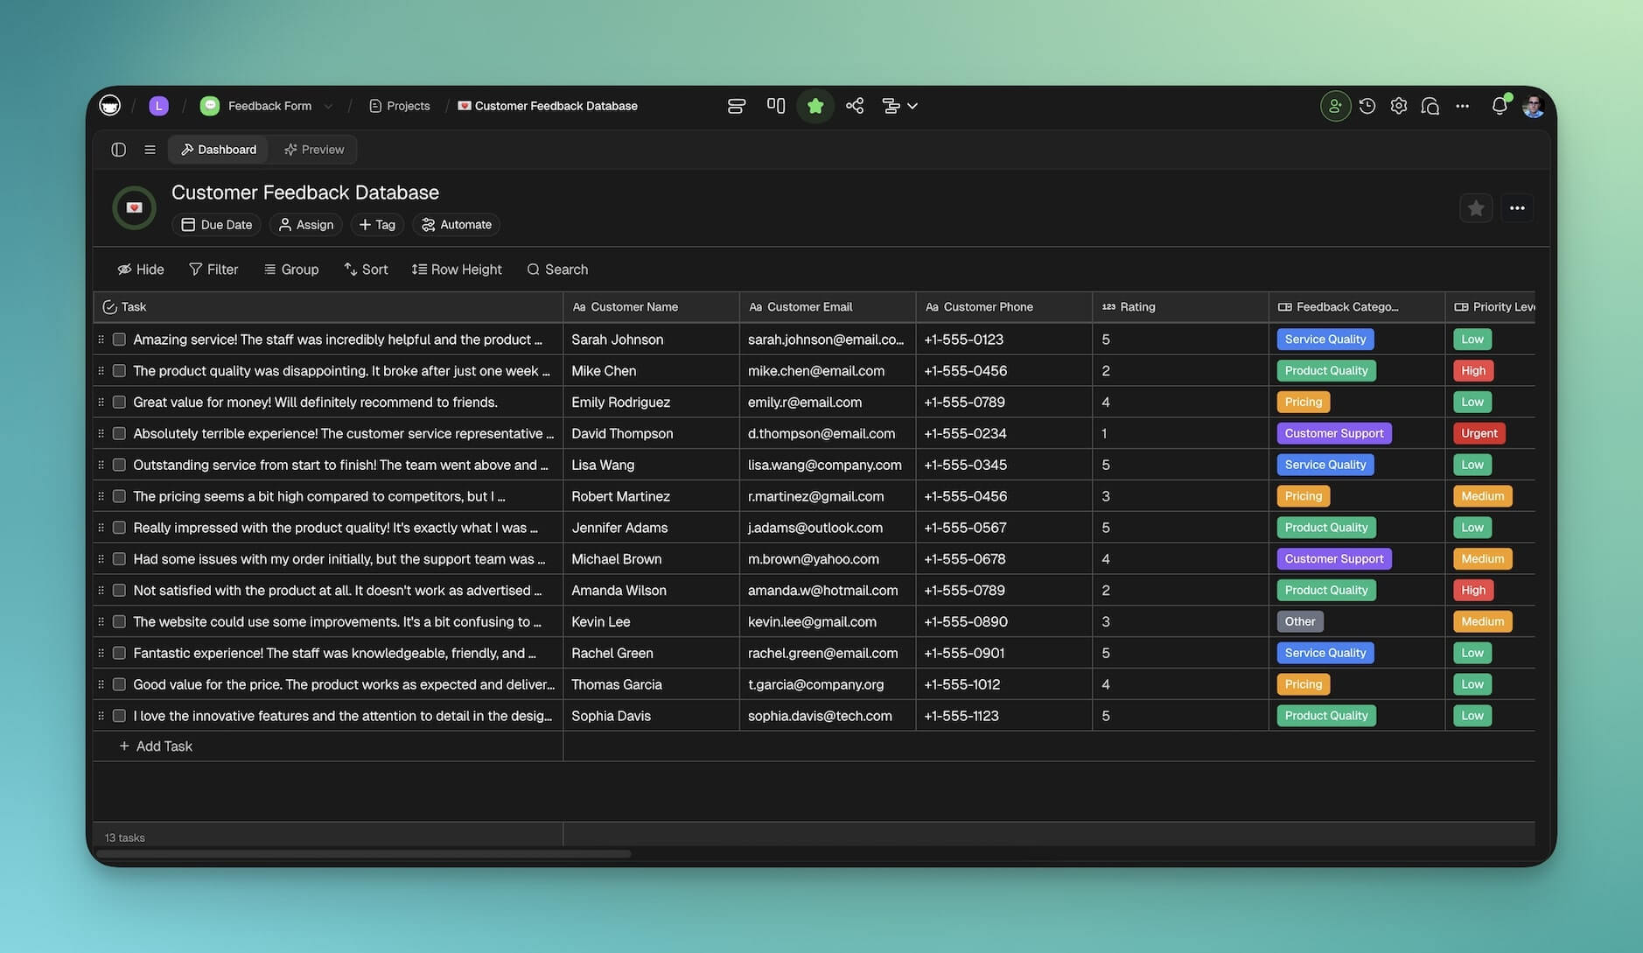The width and height of the screenshot is (1643, 953).
Task: Open the Group options menu
Action: click(x=291, y=270)
